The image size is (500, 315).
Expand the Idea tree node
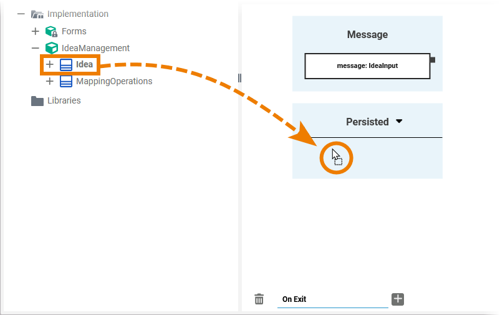[x=50, y=65]
